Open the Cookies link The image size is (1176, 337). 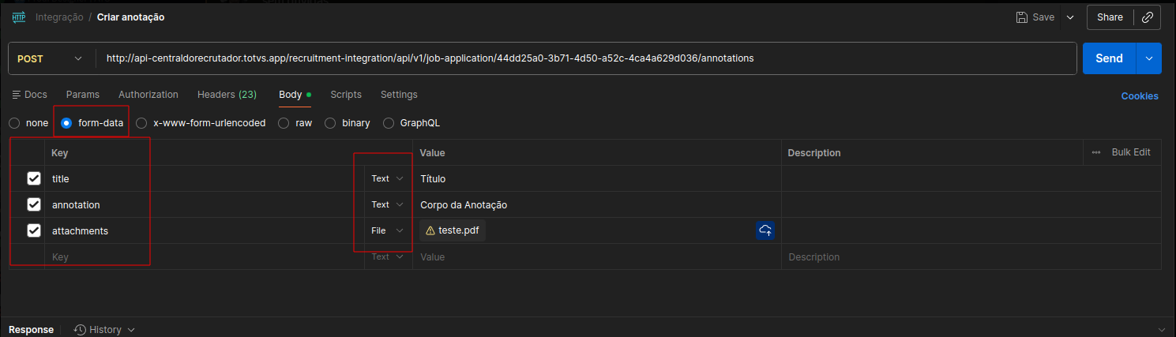pos(1140,96)
